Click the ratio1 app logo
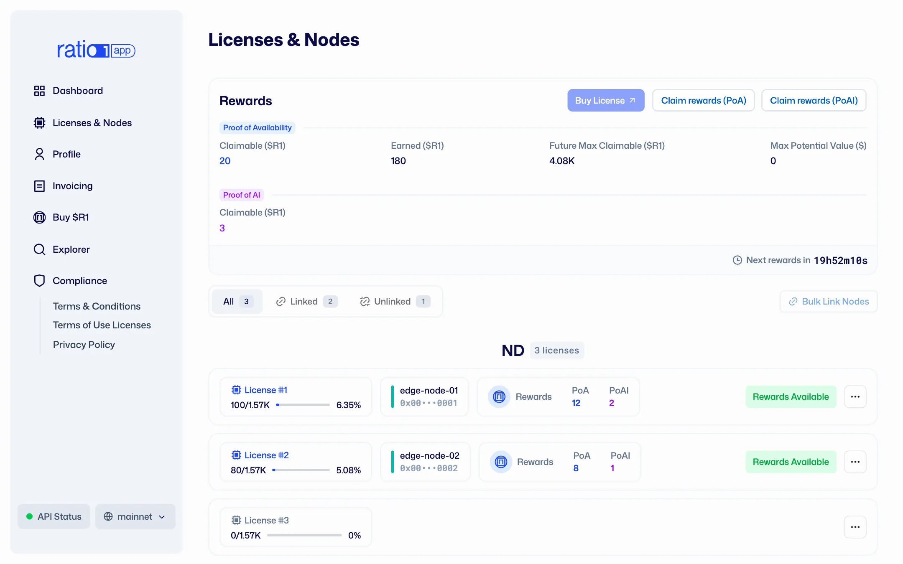The height and width of the screenshot is (564, 903). [x=96, y=50]
